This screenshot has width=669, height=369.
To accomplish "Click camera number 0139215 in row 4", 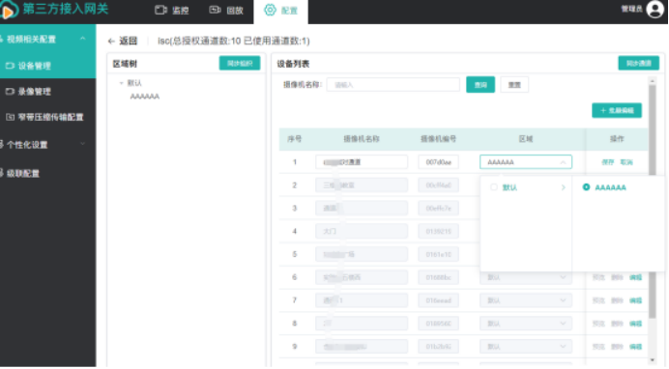I will pos(438,232).
